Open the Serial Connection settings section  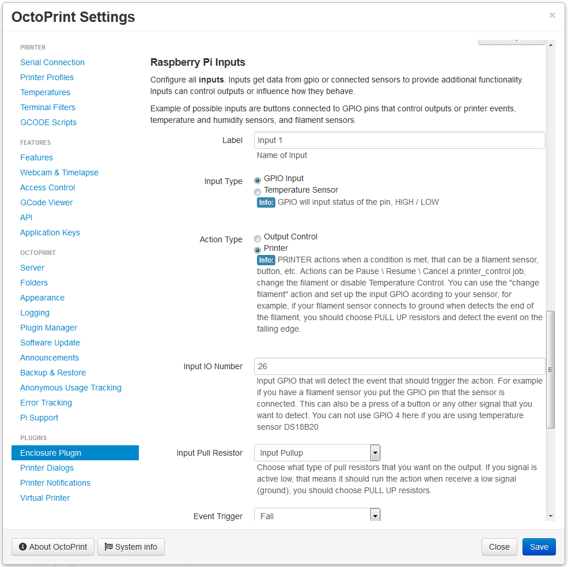pos(52,62)
